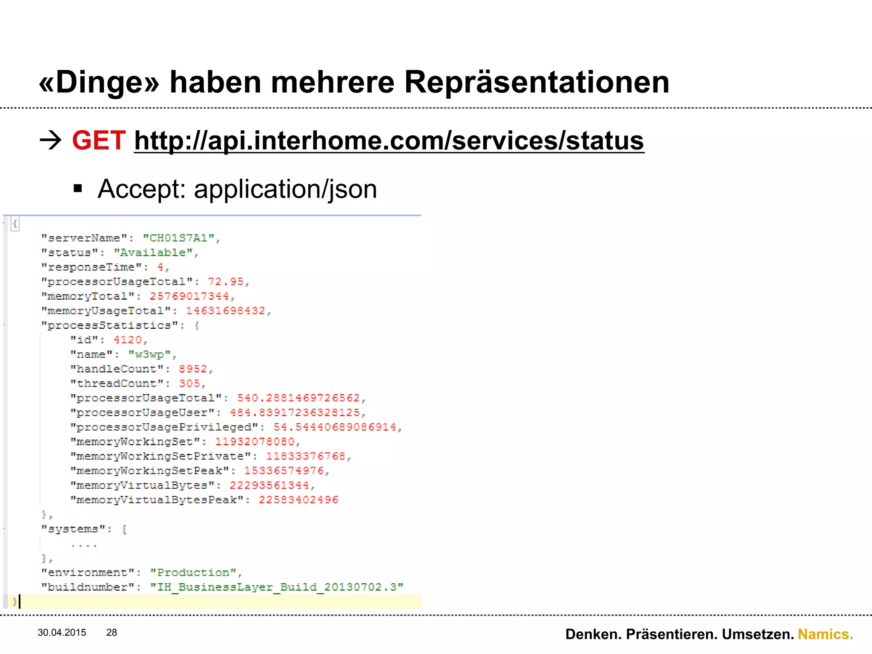The width and height of the screenshot is (872, 654).
Task: Select handleCount value 8952
Action: pos(193,369)
